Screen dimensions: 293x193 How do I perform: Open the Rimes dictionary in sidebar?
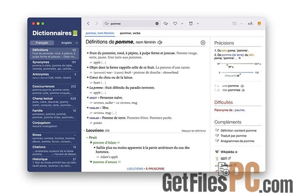[54, 138]
